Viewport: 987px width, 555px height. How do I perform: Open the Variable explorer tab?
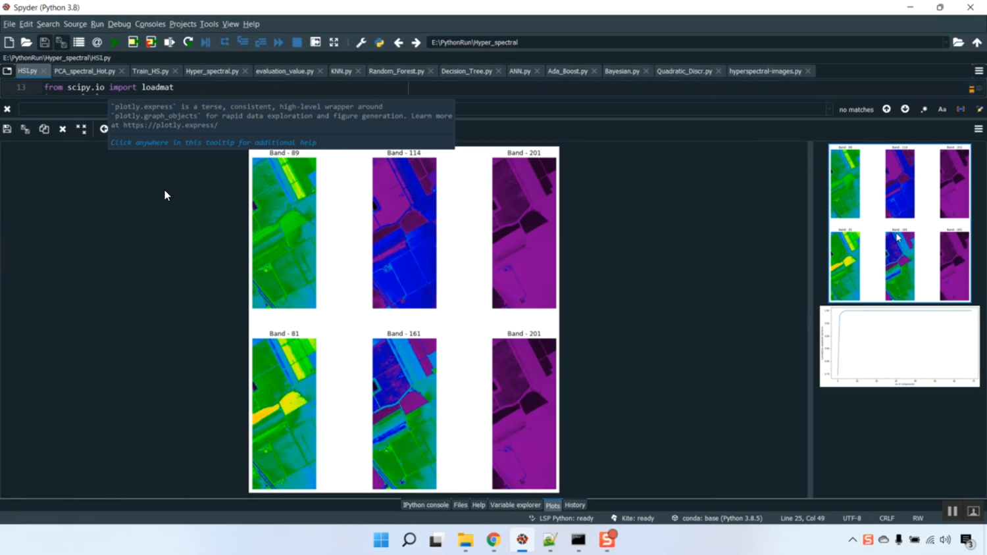coord(515,505)
